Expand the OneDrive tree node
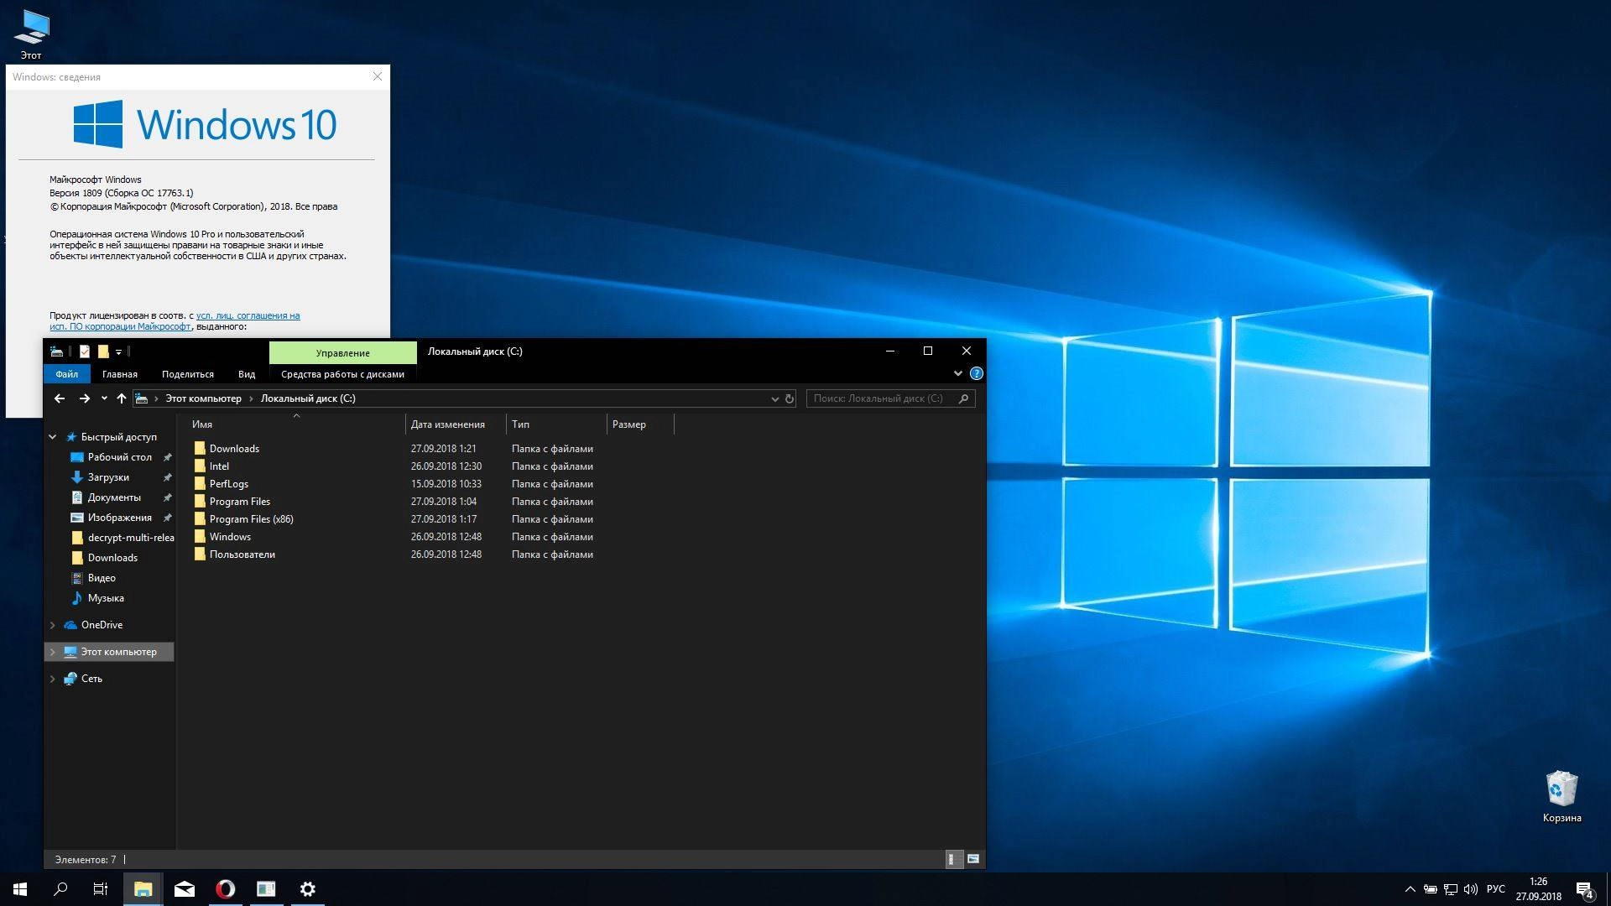Image resolution: width=1611 pixels, height=906 pixels. (x=52, y=625)
